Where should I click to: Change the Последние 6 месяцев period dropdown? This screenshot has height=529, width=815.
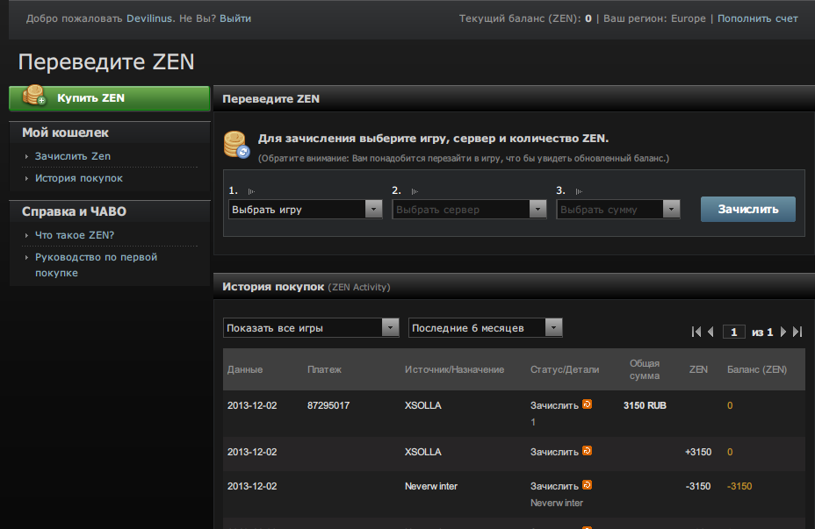tap(486, 328)
